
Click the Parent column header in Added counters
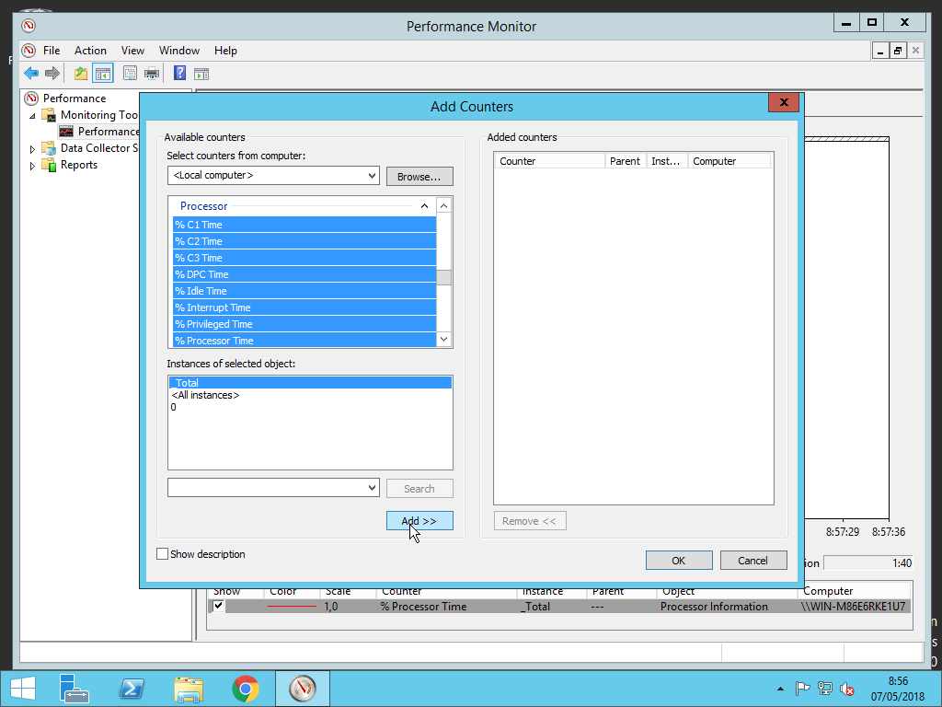click(625, 160)
